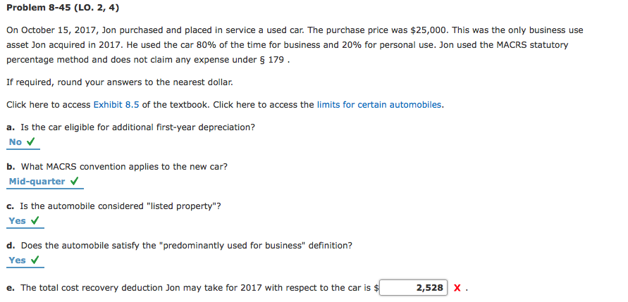Open the Mid-quarter convention dropdown
Viewport: 628px width, 302px height.
(37, 182)
